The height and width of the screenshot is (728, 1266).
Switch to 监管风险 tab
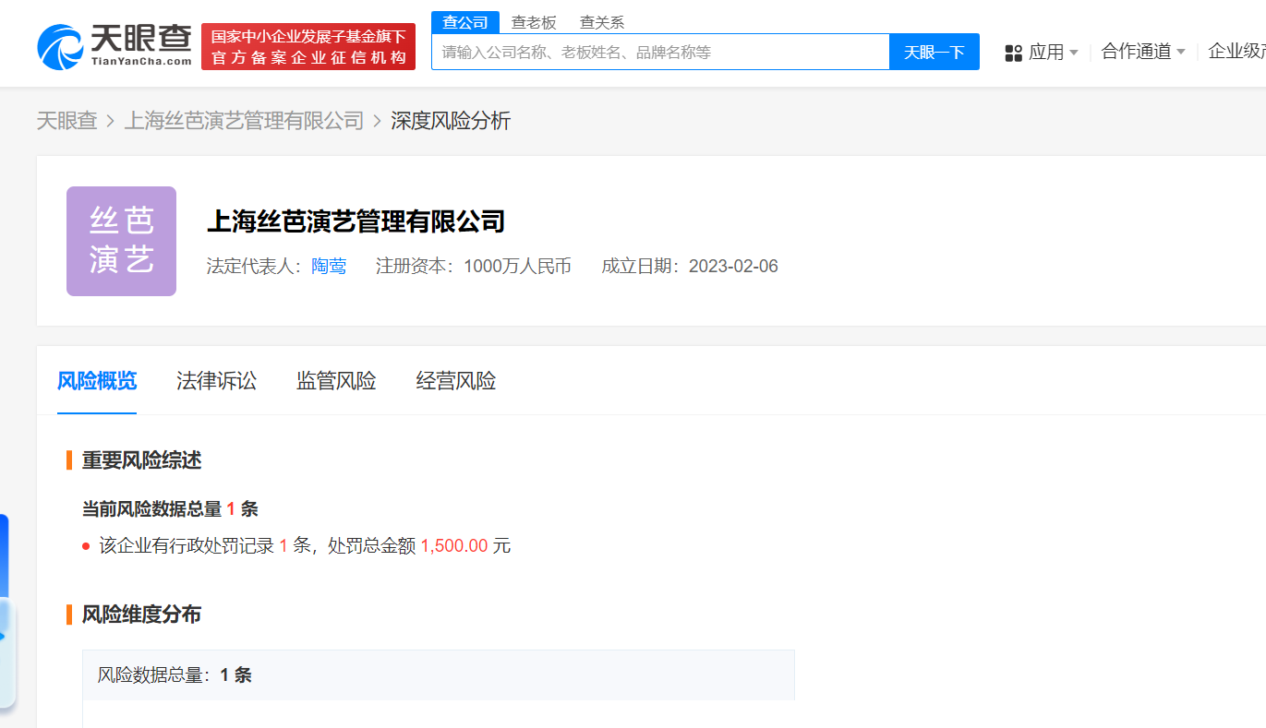pyautogui.click(x=336, y=381)
